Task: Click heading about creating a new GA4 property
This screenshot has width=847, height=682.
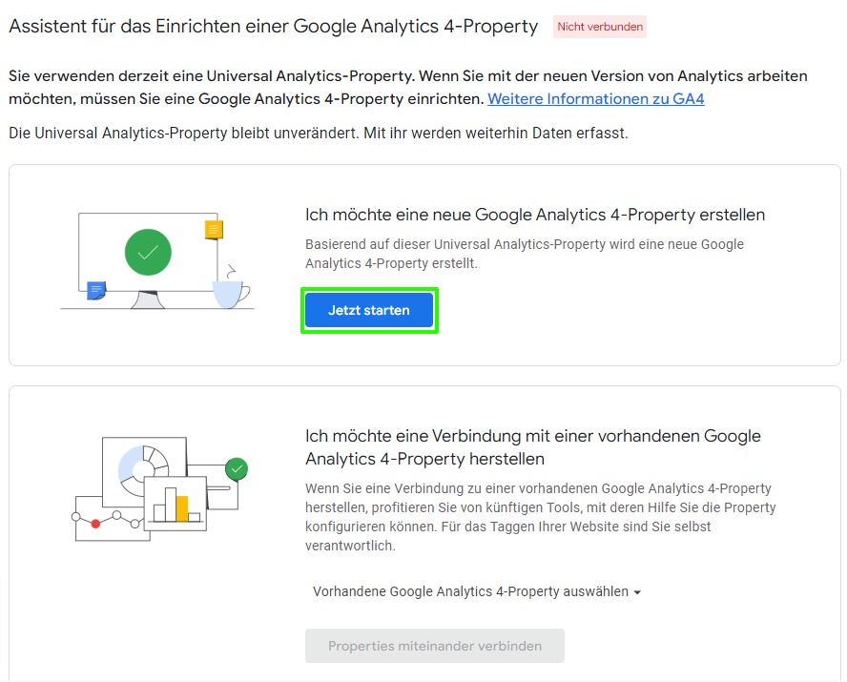Action: pyautogui.click(x=535, y=215)
